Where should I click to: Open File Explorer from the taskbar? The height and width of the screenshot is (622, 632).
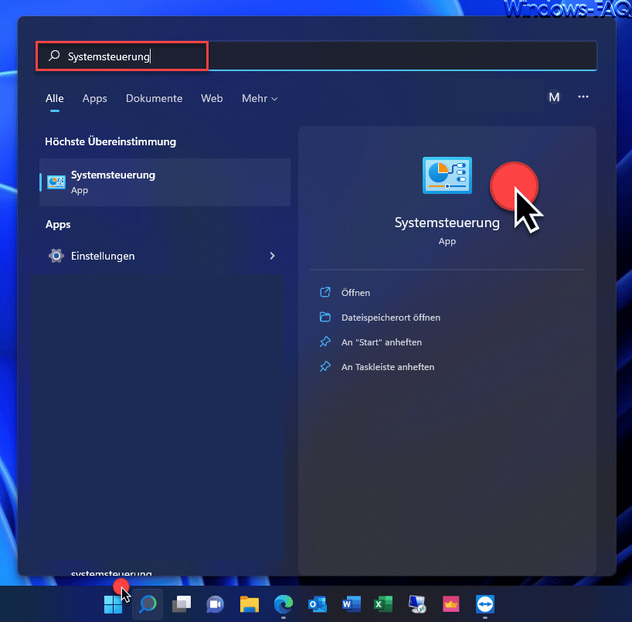pyautogui.click(x=249, y=604)
